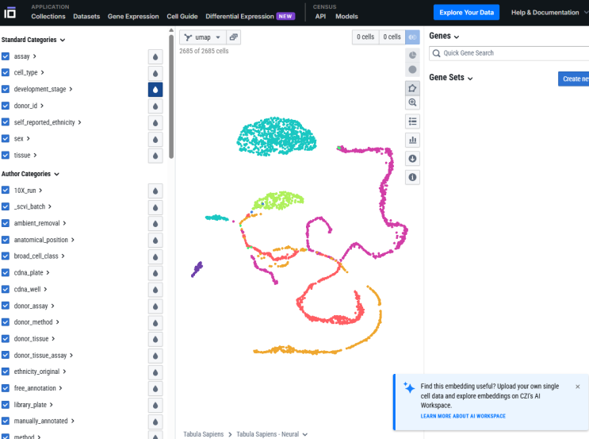Expand the anatomical_position category

(44, 240)
